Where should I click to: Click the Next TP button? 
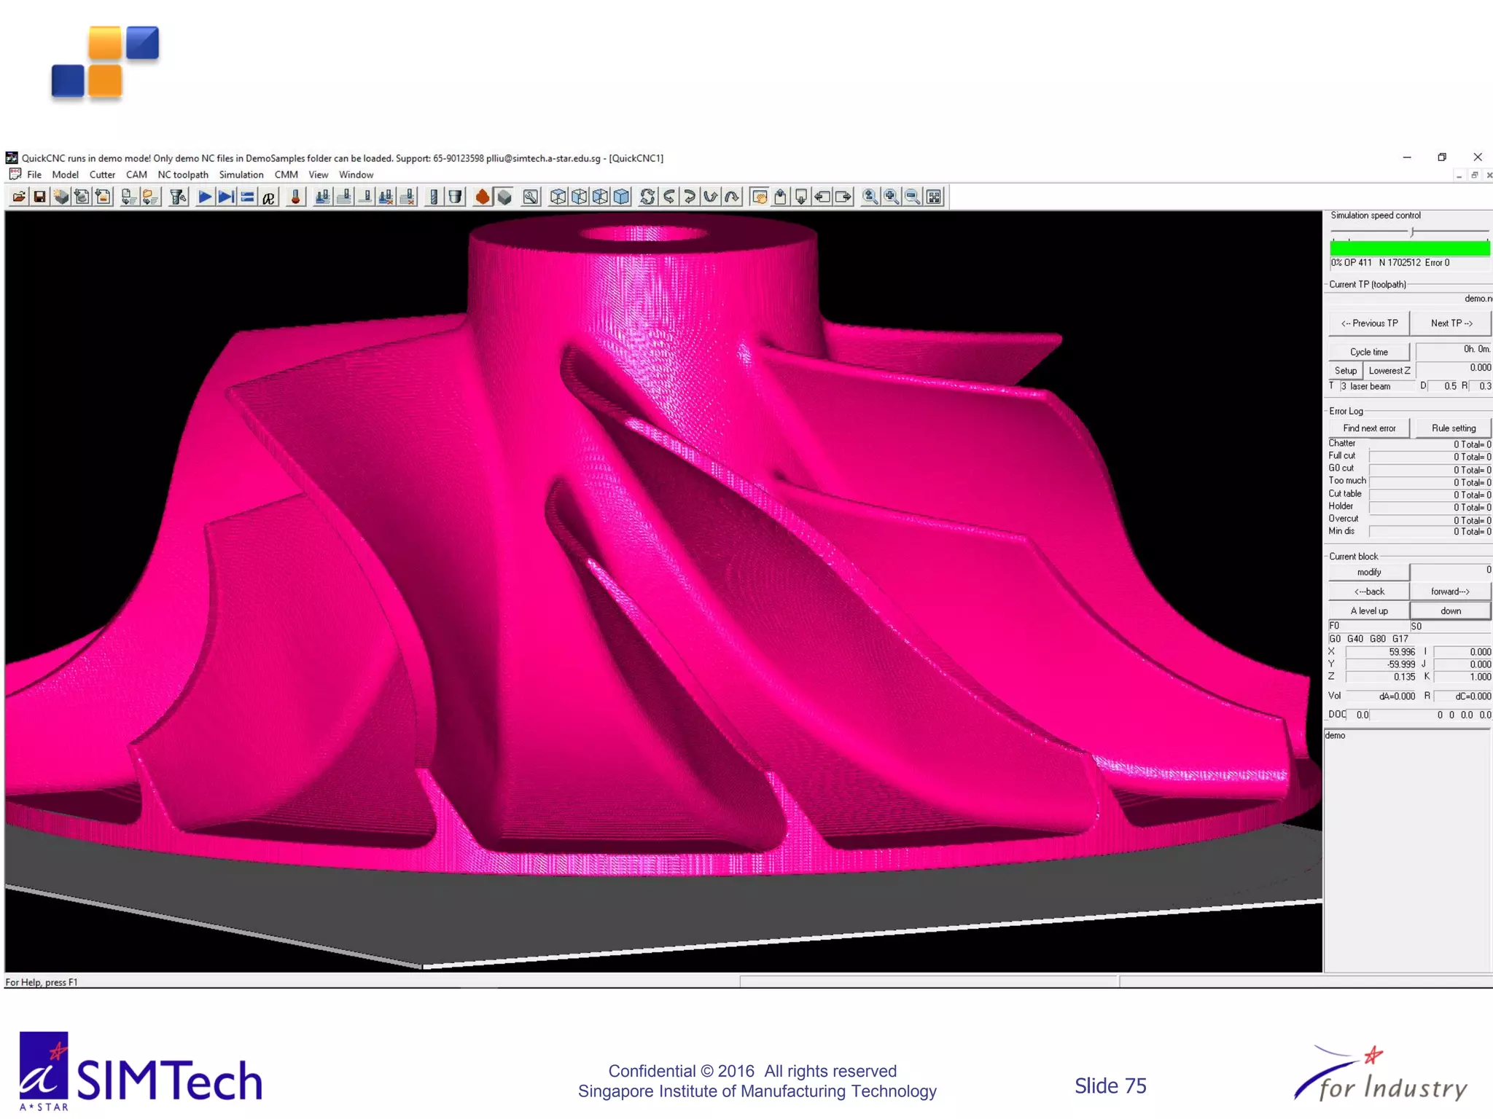[x=1451, y=323]
